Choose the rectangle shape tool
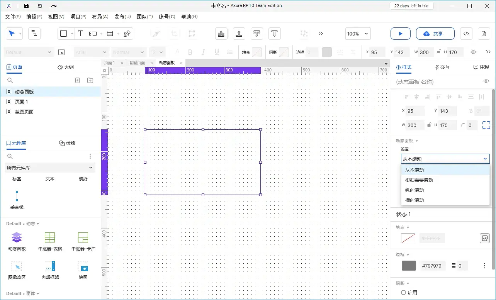The image size is (496, 300). 64,34
